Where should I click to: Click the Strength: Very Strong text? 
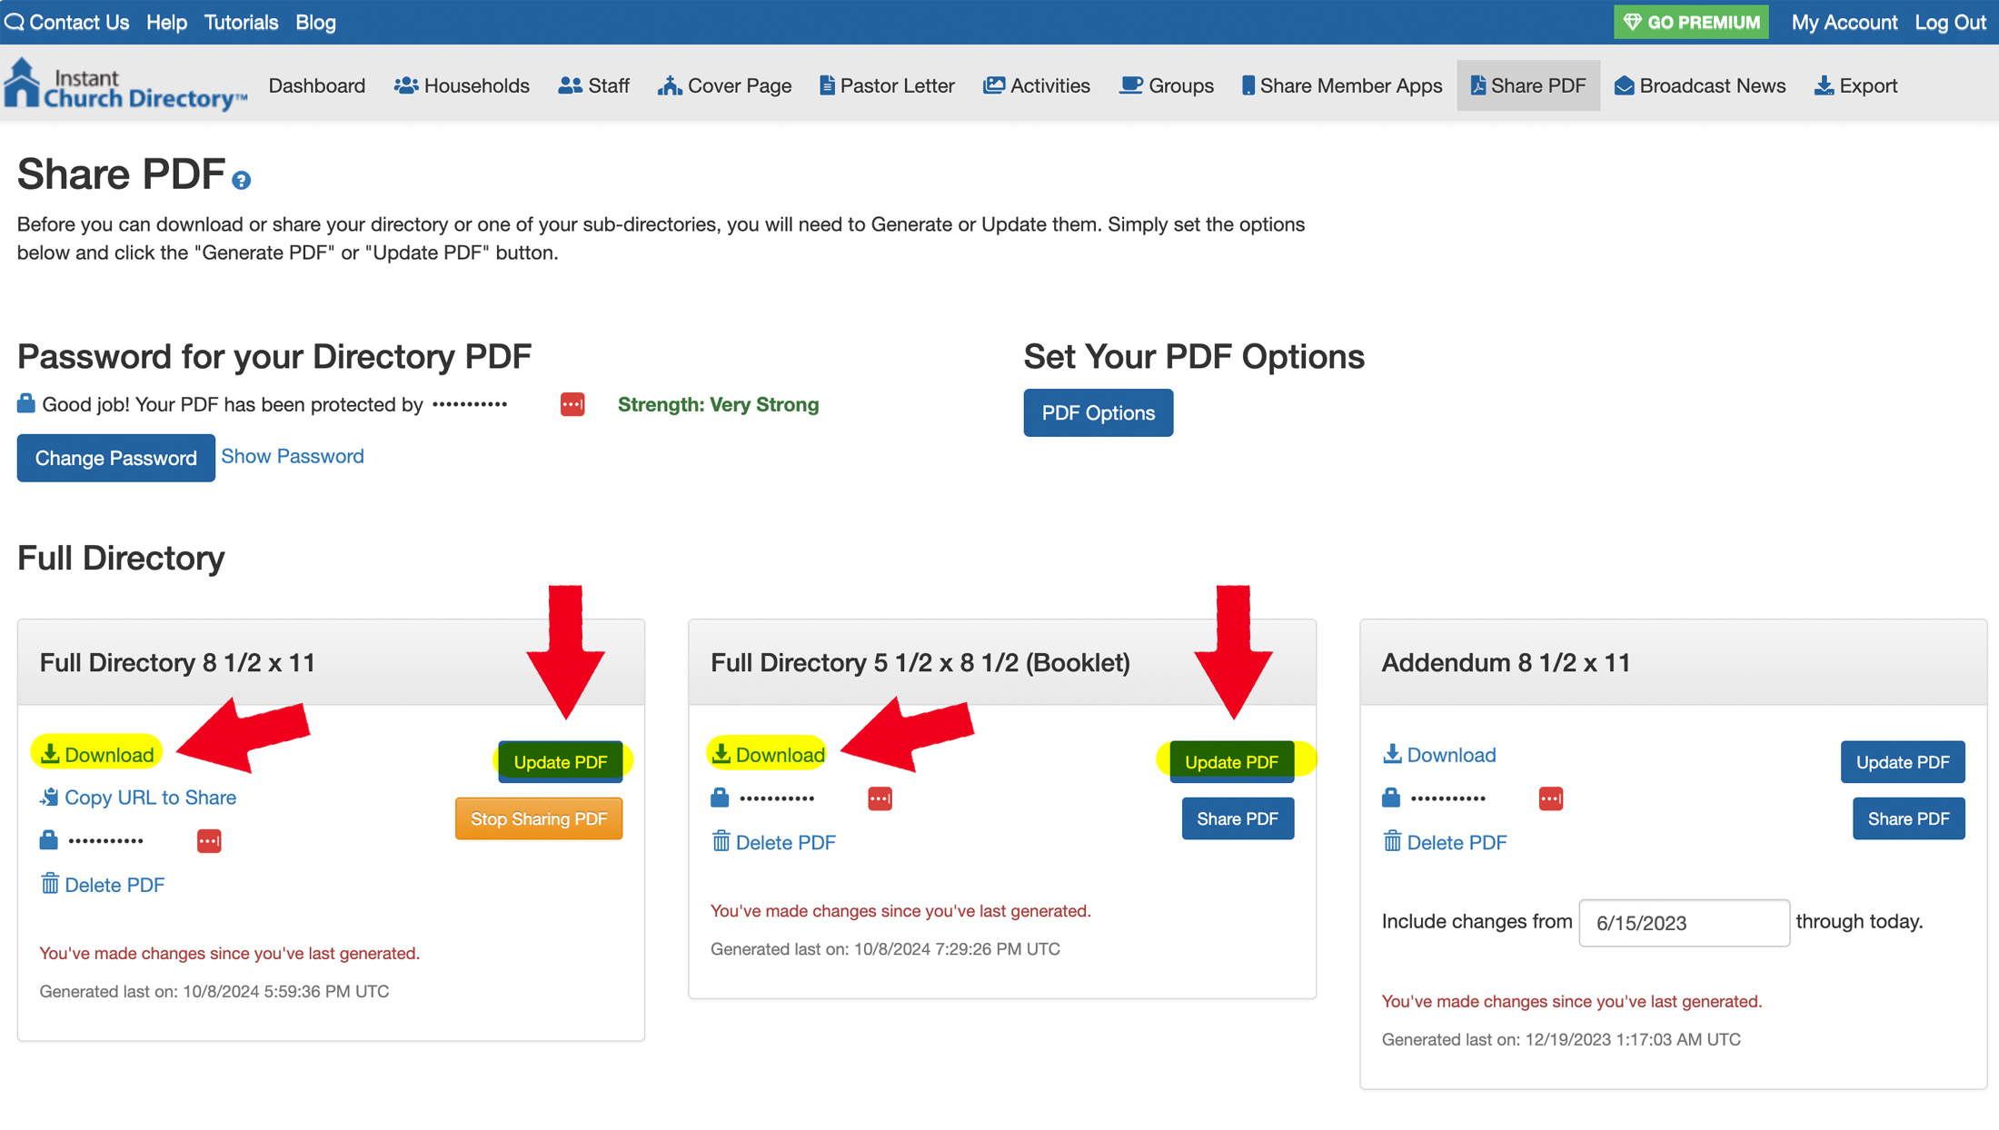(x=718, y=404)
